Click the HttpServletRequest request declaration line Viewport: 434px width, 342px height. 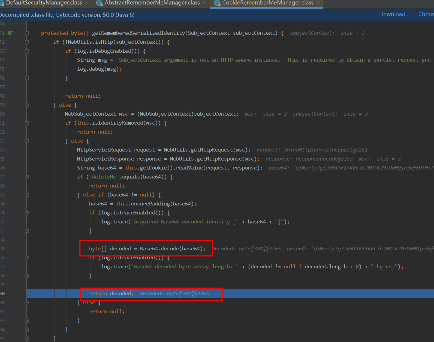(x=164, y=150)
